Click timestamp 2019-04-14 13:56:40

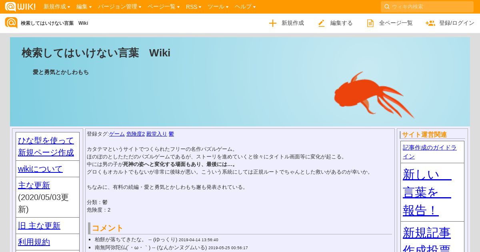point(198,240)
